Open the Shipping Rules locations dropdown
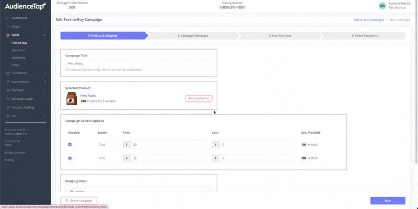The image size is (418, 209). click(138, 191)
